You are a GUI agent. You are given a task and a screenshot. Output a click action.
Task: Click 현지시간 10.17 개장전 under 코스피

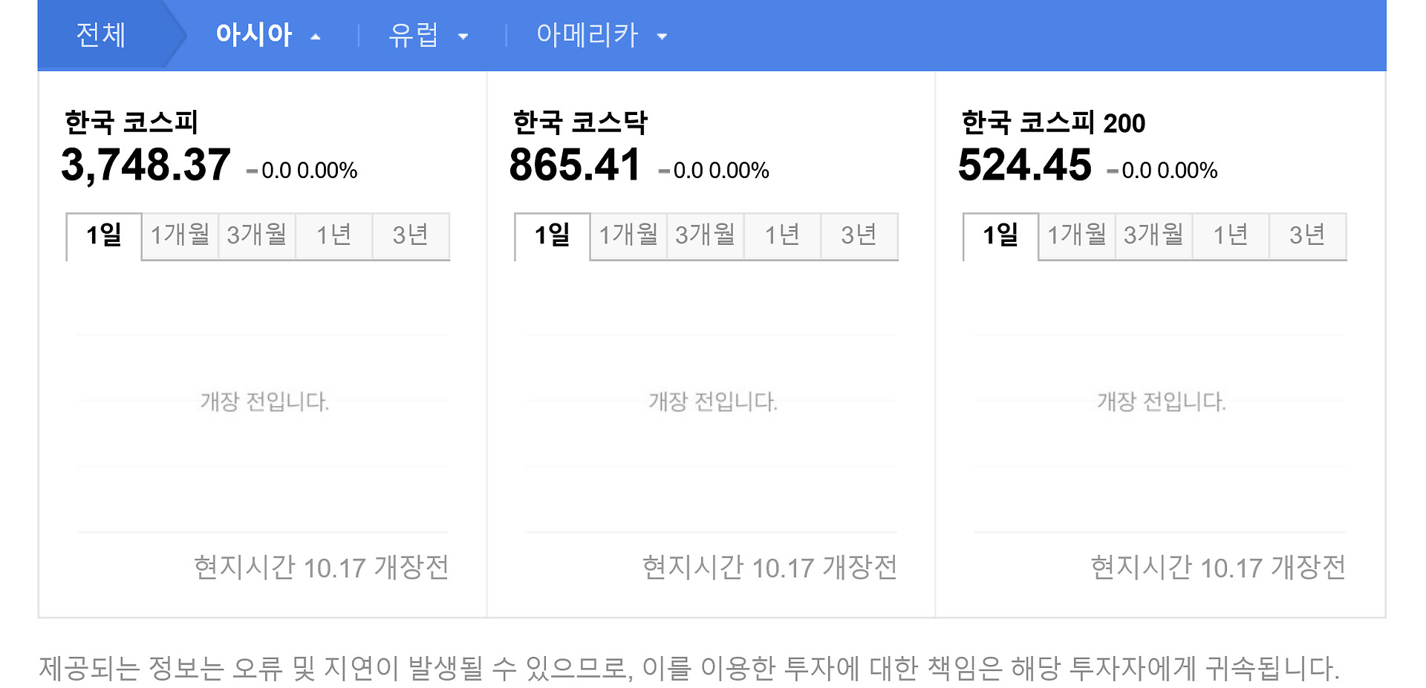pos(322,568)
